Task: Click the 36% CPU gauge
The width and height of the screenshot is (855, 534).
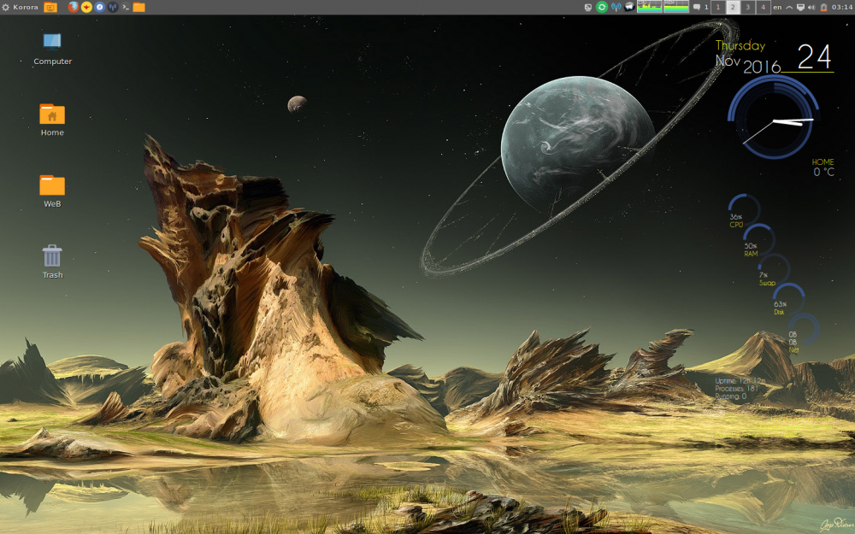Action: click(743, 210)
